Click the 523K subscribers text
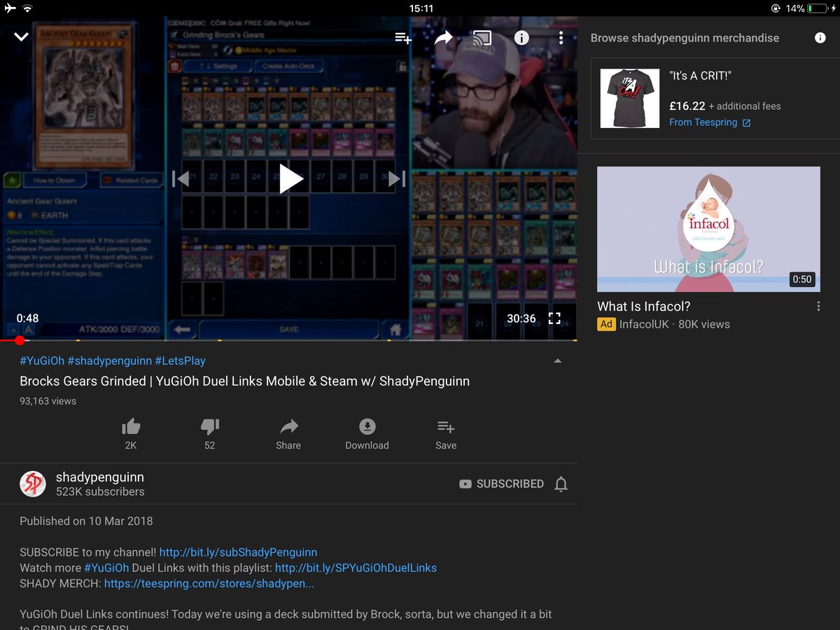 (x=100, y=492)
